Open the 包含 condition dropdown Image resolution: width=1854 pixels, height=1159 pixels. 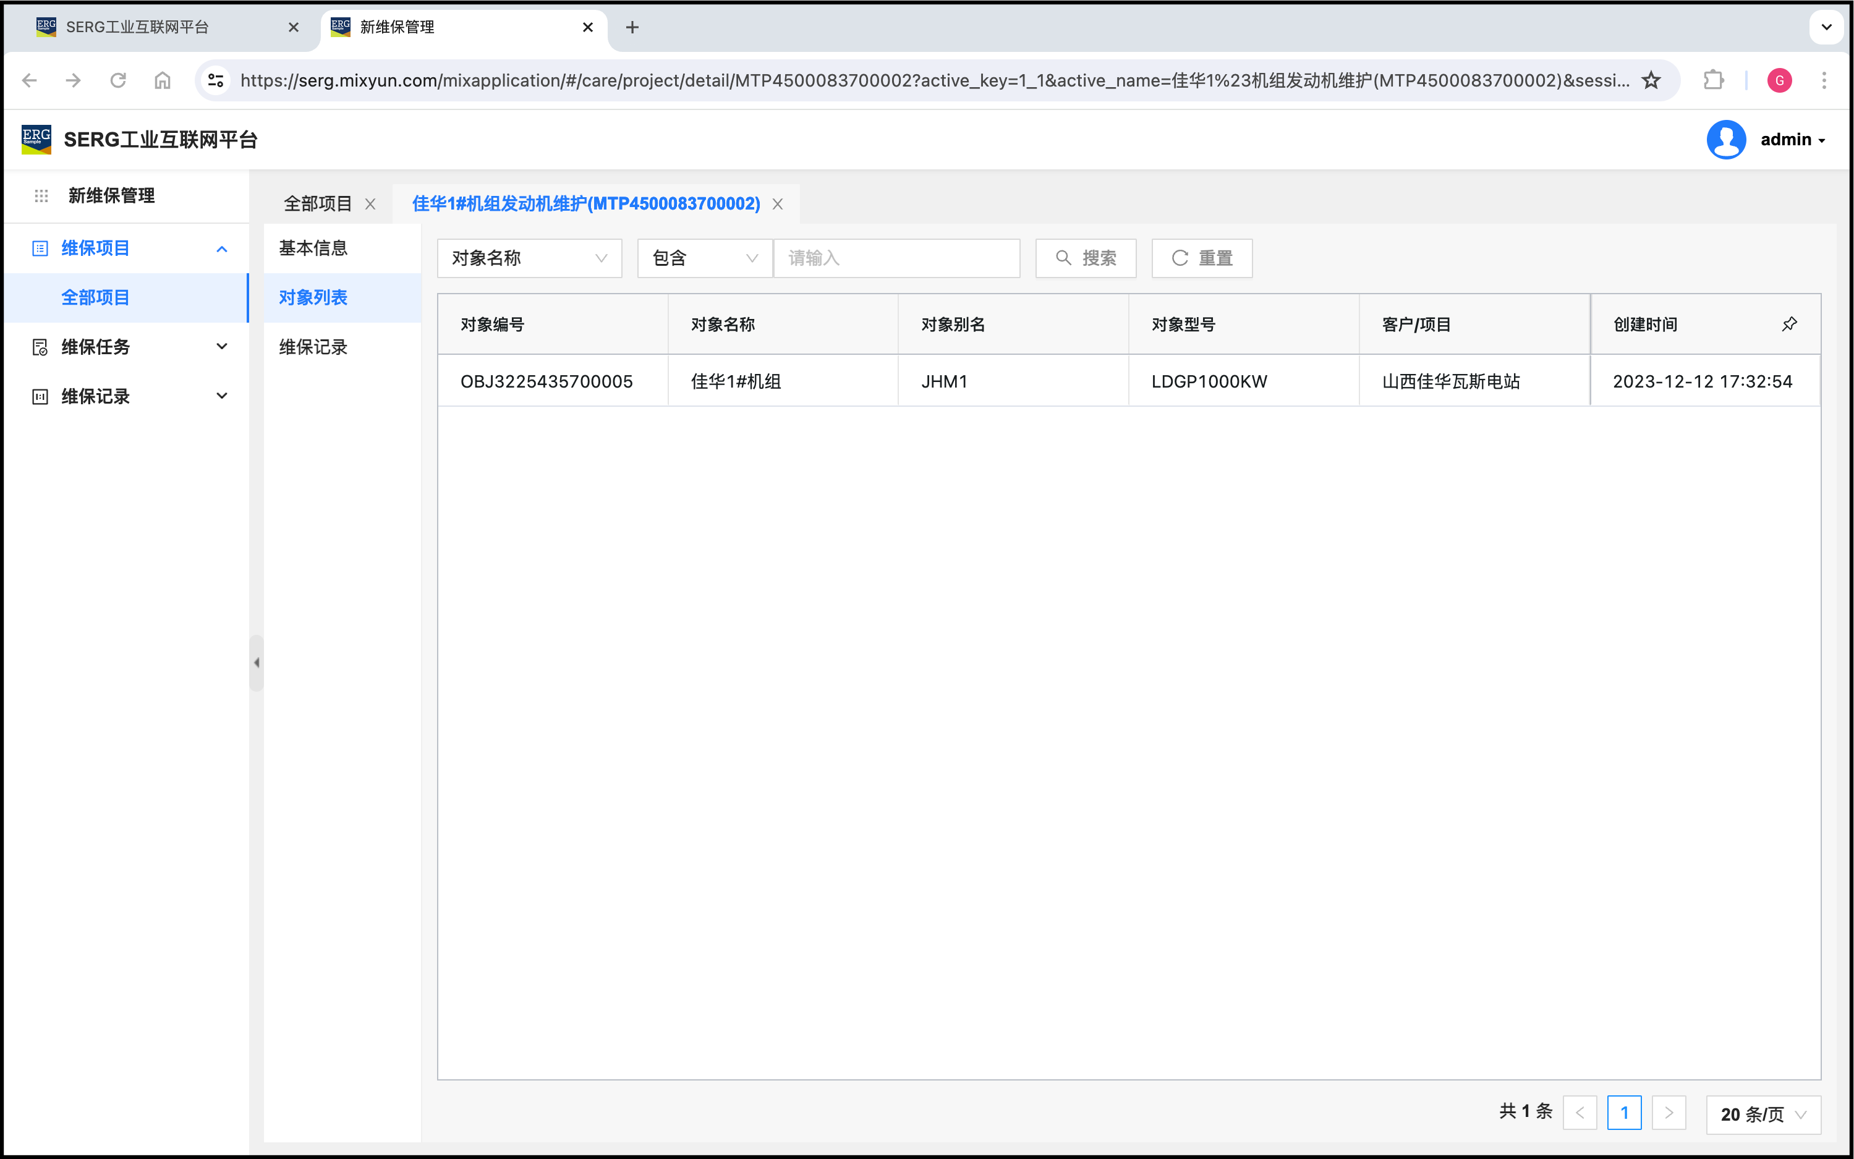(x=704, y=258)
